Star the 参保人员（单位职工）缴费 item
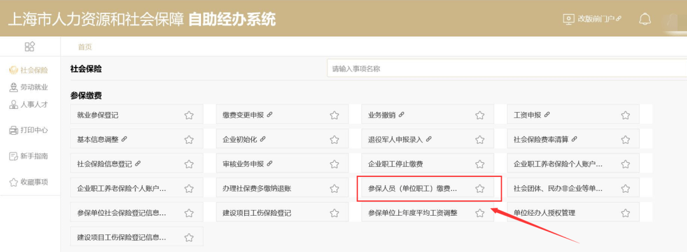Screen dimensions: 687x252 pyautogui.click(x=480, y=189)
